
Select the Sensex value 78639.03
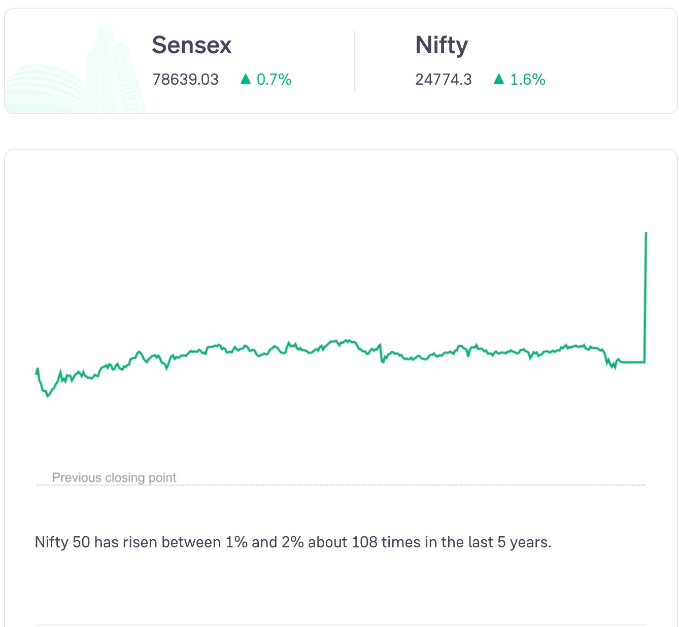pyautogui.click(x=185, y=80)
